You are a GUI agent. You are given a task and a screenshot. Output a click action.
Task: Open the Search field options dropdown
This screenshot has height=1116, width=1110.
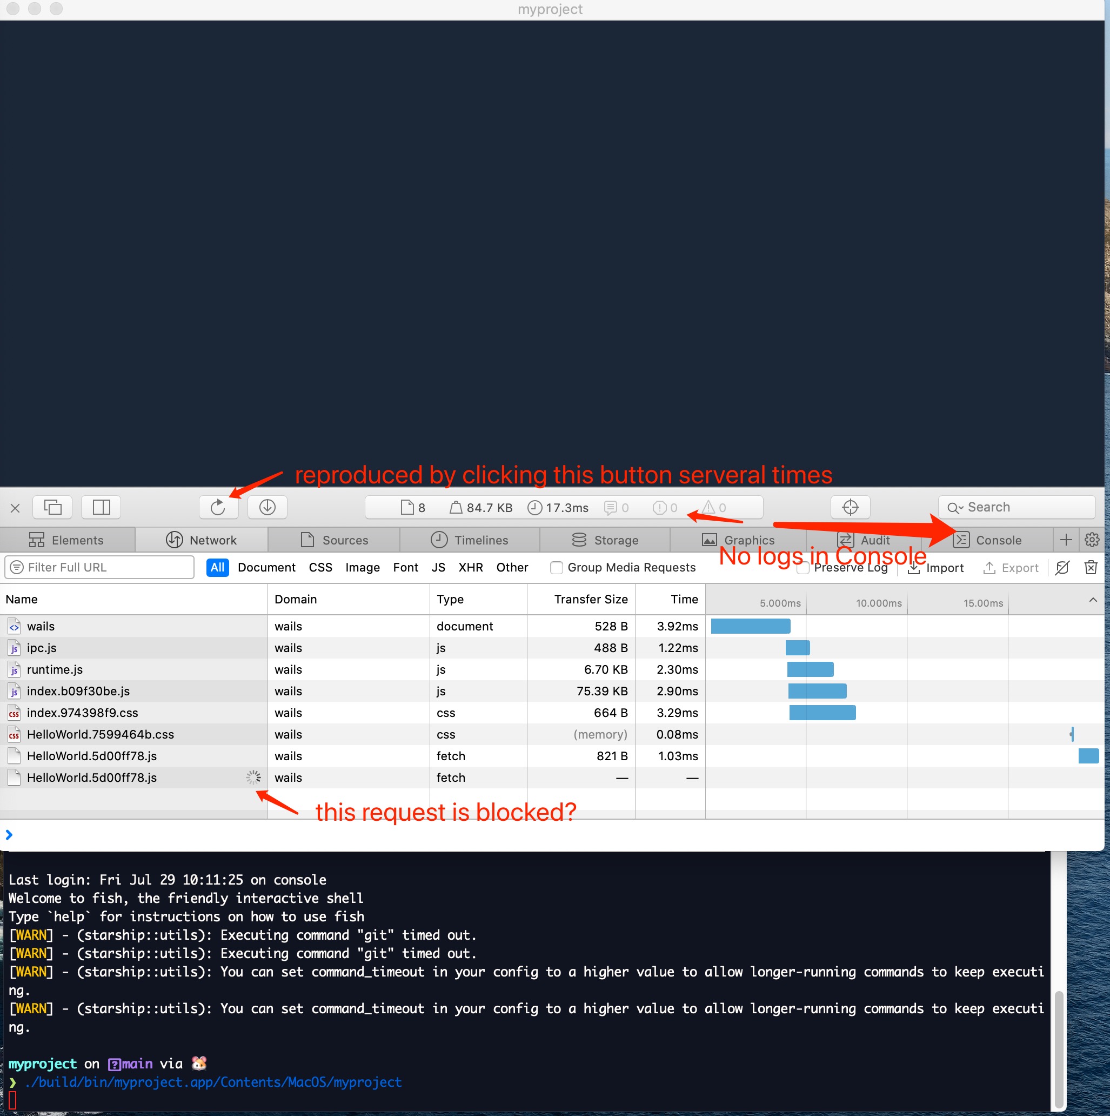pos(955,508)
